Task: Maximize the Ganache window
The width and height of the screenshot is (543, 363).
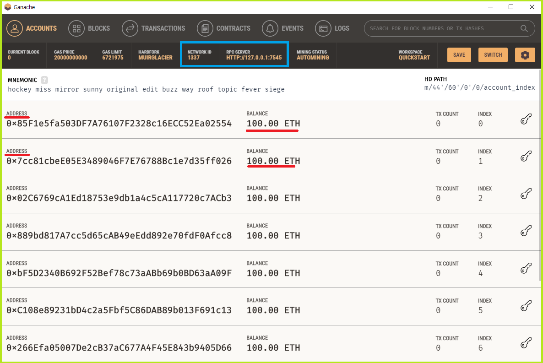Action: coord(511,7)
